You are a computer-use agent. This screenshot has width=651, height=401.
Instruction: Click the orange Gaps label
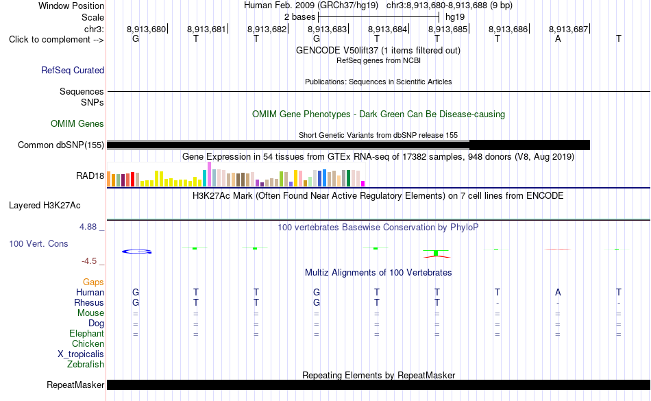click(x=93, y=282)
